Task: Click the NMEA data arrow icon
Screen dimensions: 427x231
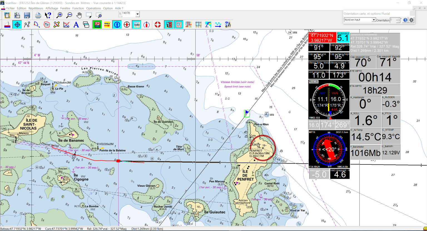Action: pyautogui.click(x=107, y=24)
